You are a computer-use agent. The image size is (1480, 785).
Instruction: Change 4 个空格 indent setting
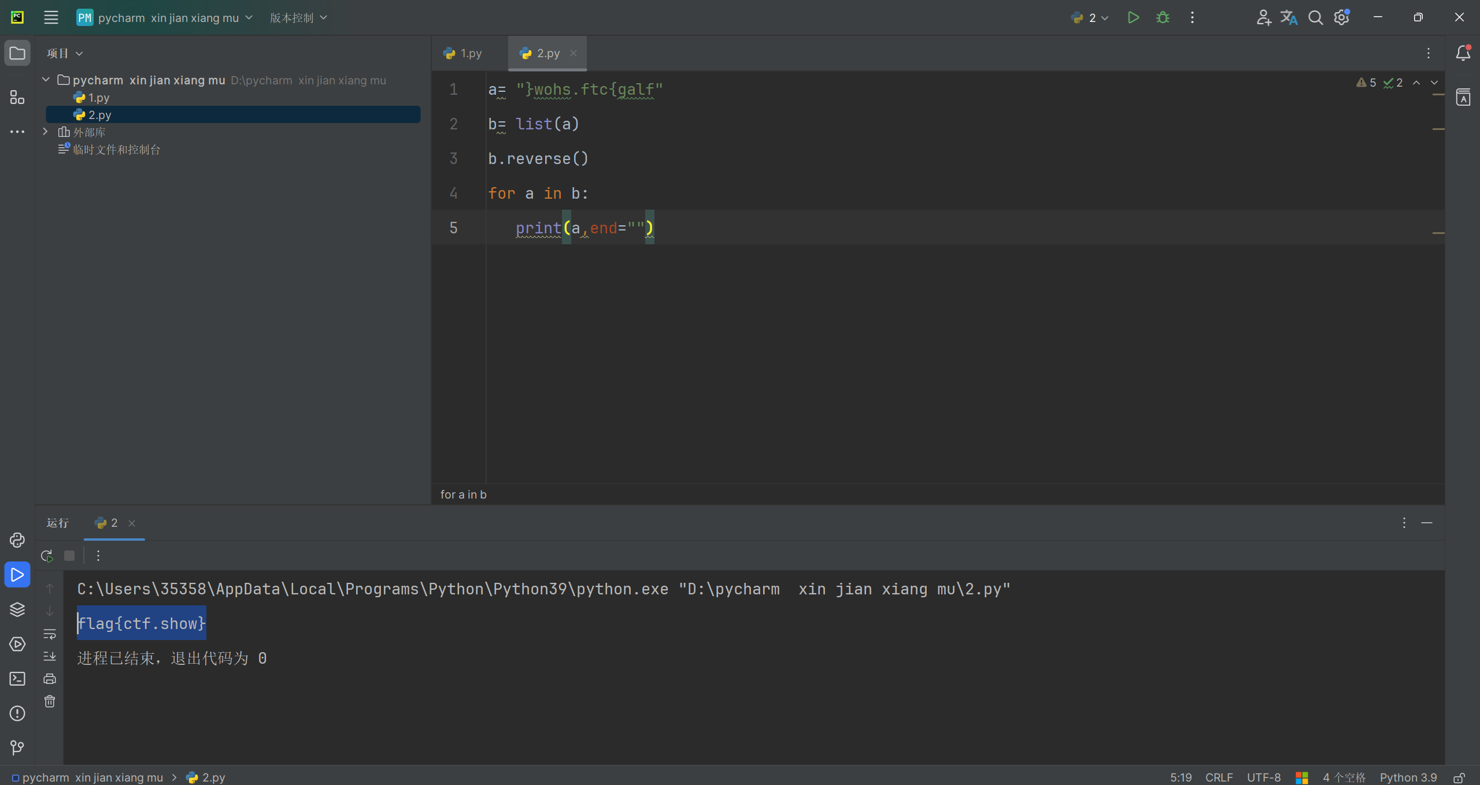pos(1344,777)
